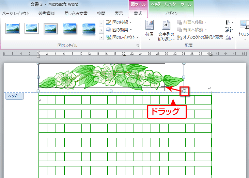Click the ヘッダー/フッター ツール contextual header
This screenshot has width=249, height=178.
[x=171, y=4]
